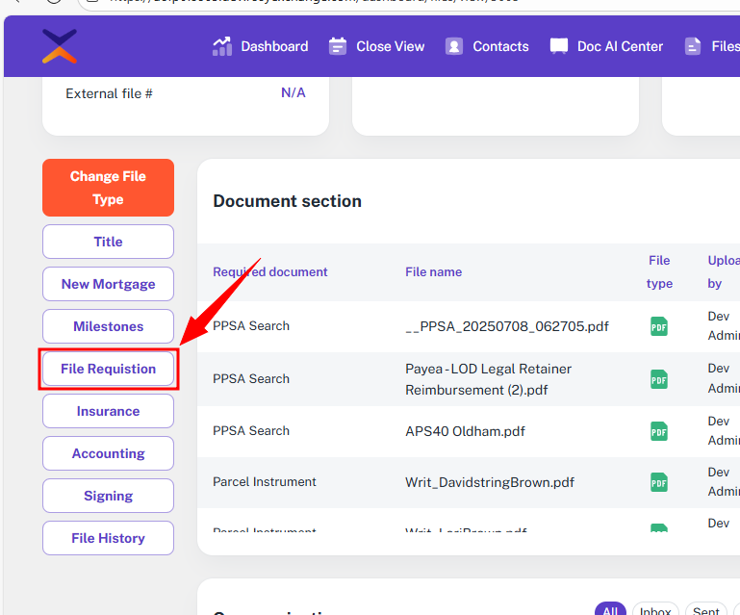Click PDF icon for __PPSA_20250708_062705.pdf
Image resolution: width=740 pixels, height=615 pixels.
tap(659, 326)
